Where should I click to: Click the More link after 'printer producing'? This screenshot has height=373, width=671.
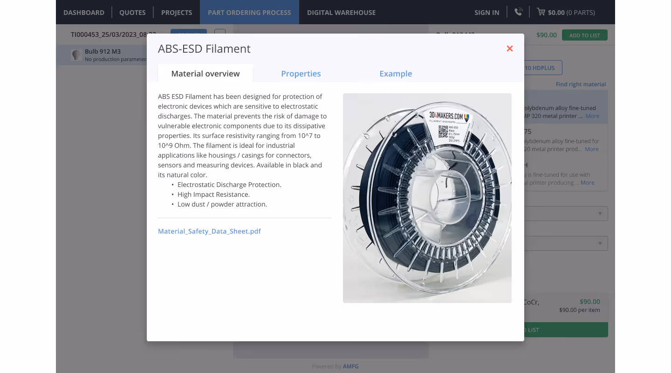click(x=588, y=183)
